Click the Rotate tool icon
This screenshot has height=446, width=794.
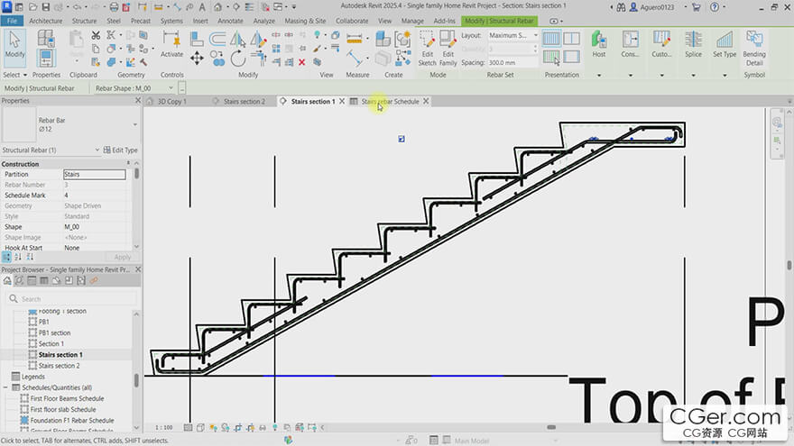tap(238, 59)
